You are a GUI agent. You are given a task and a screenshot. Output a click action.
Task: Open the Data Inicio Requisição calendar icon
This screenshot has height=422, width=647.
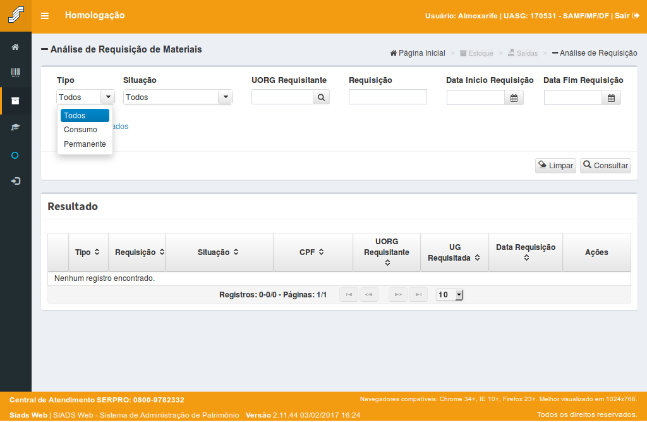coord(514,98)
